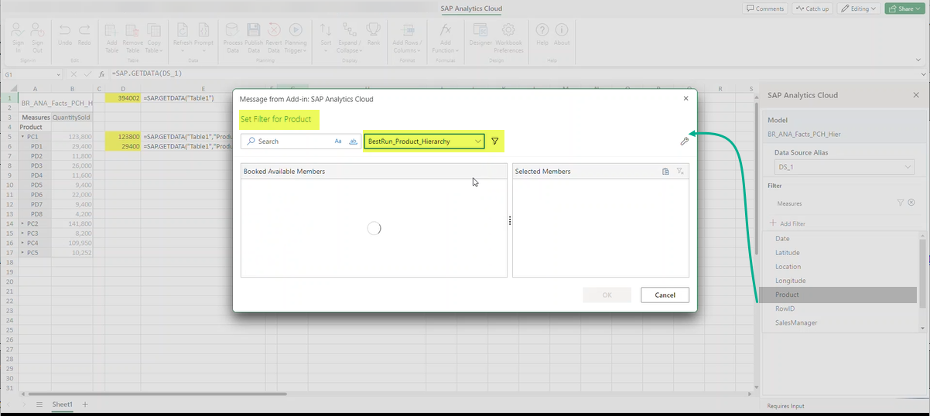Collapse the PC1 row in the spreadsheet
Image resolution: width=930 pixels, height=416 pixels.
click(x=22, y=136)
